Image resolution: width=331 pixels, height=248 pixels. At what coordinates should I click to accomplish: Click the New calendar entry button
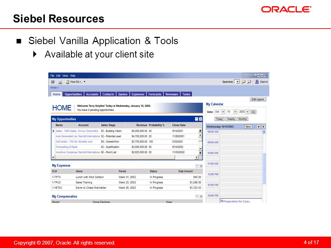[x=248, y=127]
